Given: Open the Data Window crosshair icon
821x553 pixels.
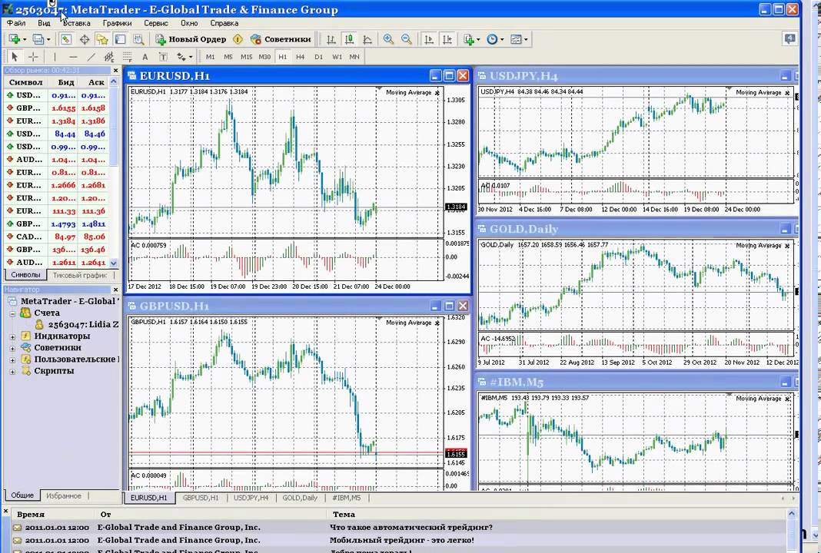Looking at the screenshot, I should pos(84,39).
